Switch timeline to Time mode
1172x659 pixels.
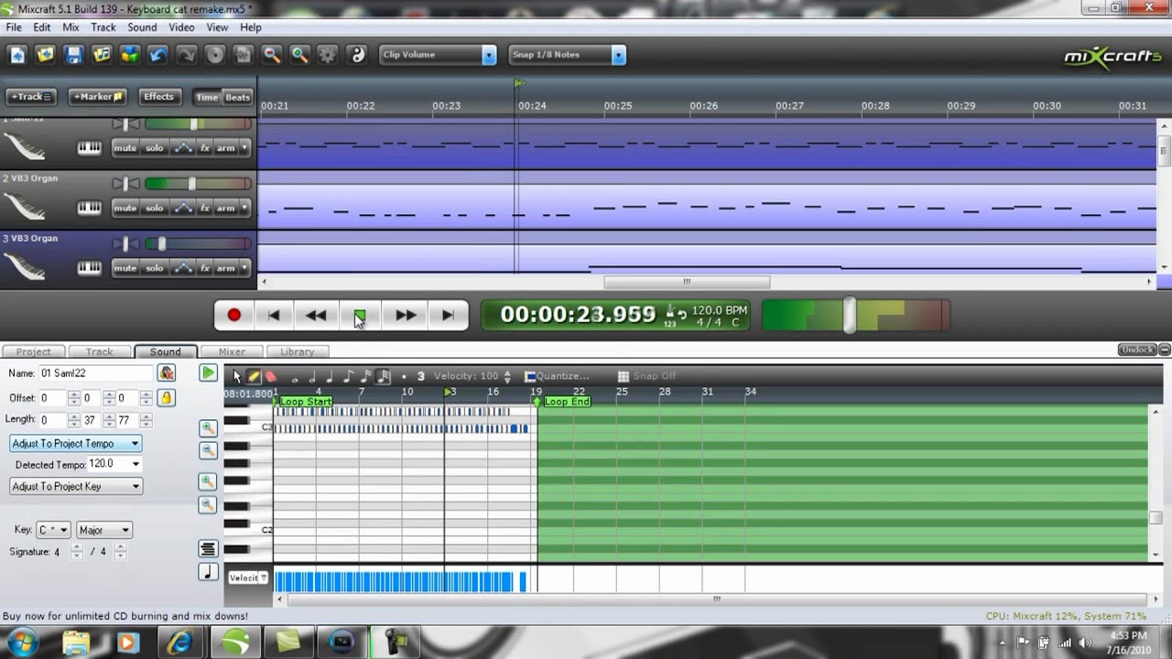tap(207, 97)
